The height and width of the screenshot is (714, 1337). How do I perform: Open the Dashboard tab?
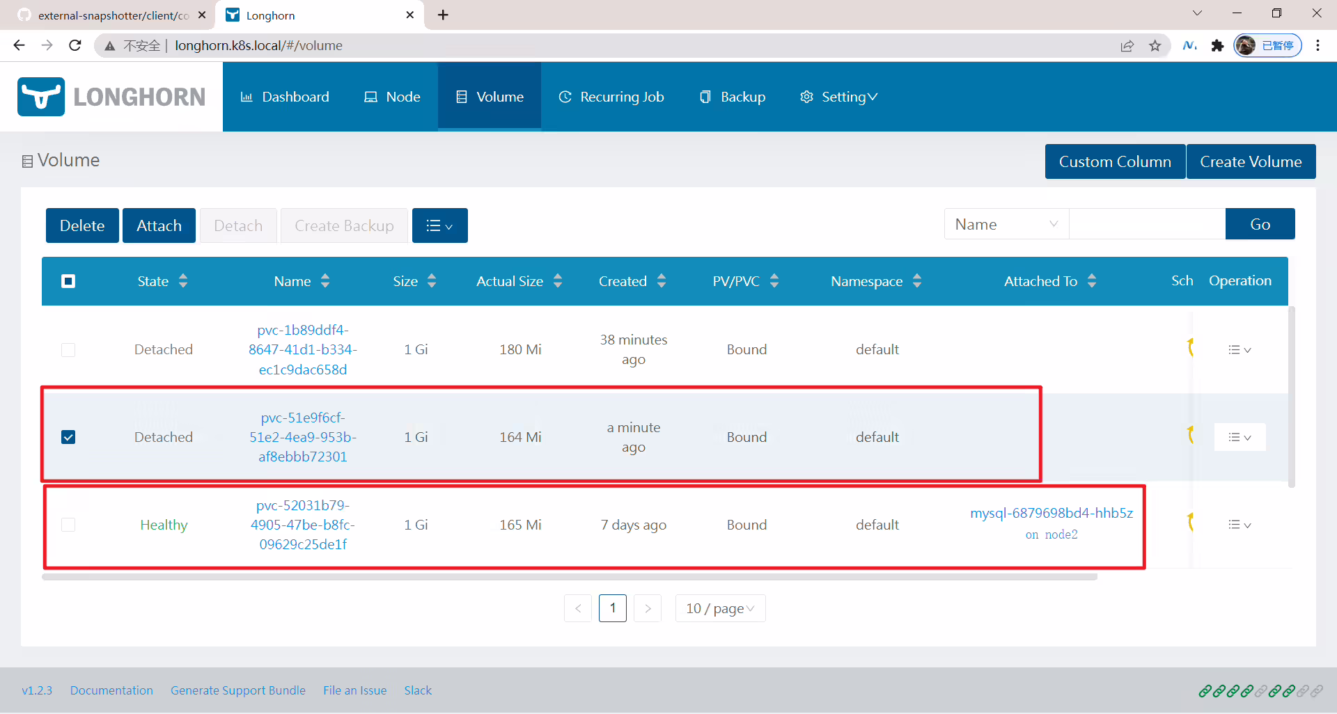click(285, 97)
